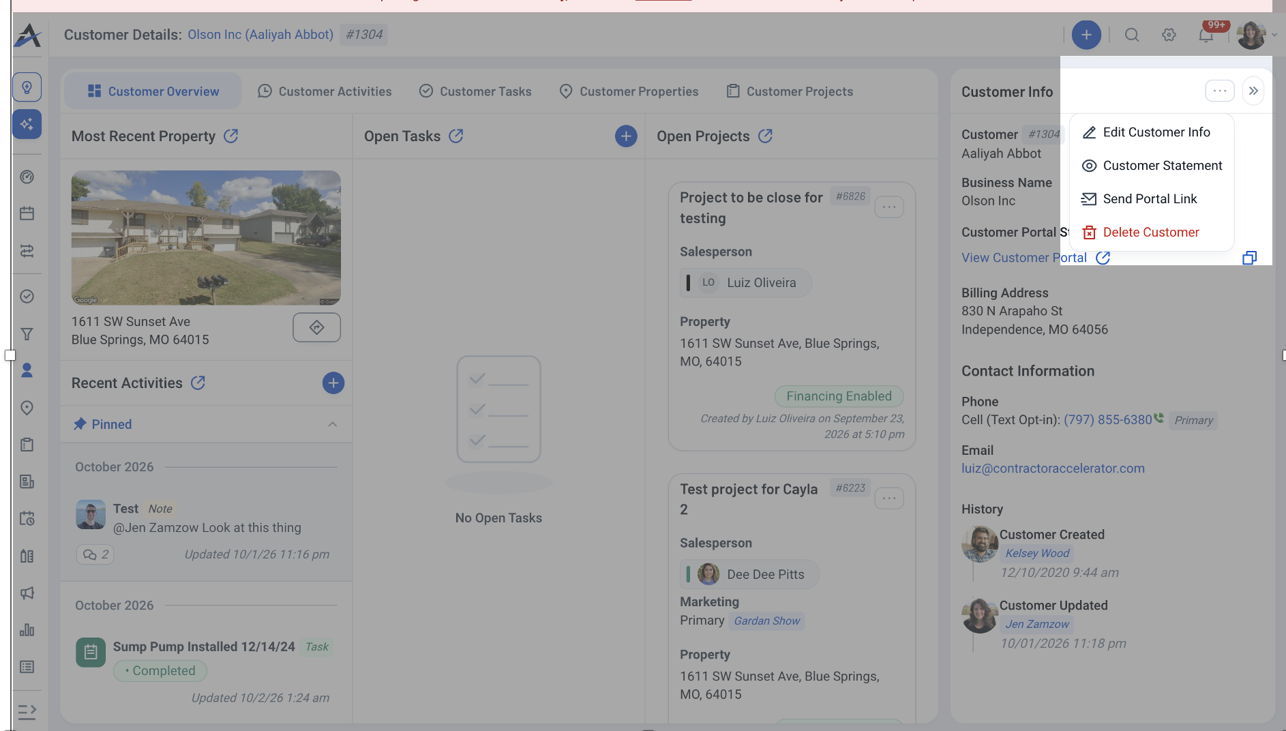The width and height of the screenshot is (1286, 731).
Task: Switch to Customer Projects tab
Action: tap(790, 91)
